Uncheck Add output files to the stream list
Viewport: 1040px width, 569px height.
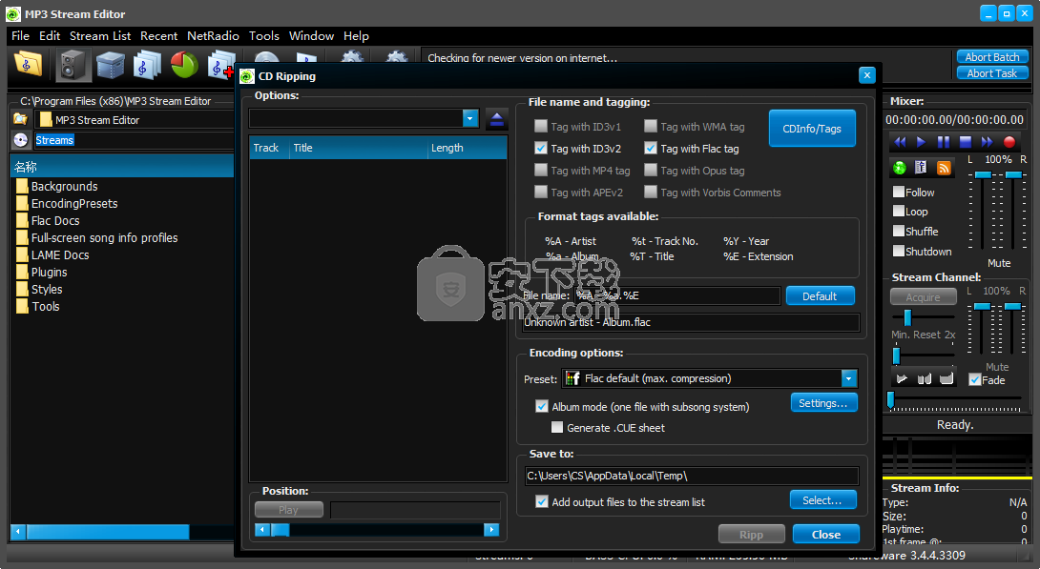[x=541, y=501]
